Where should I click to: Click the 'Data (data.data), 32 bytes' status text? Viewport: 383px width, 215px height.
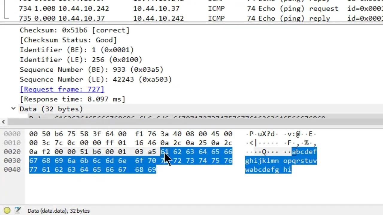pyautogui.click(x=59, y=211)
